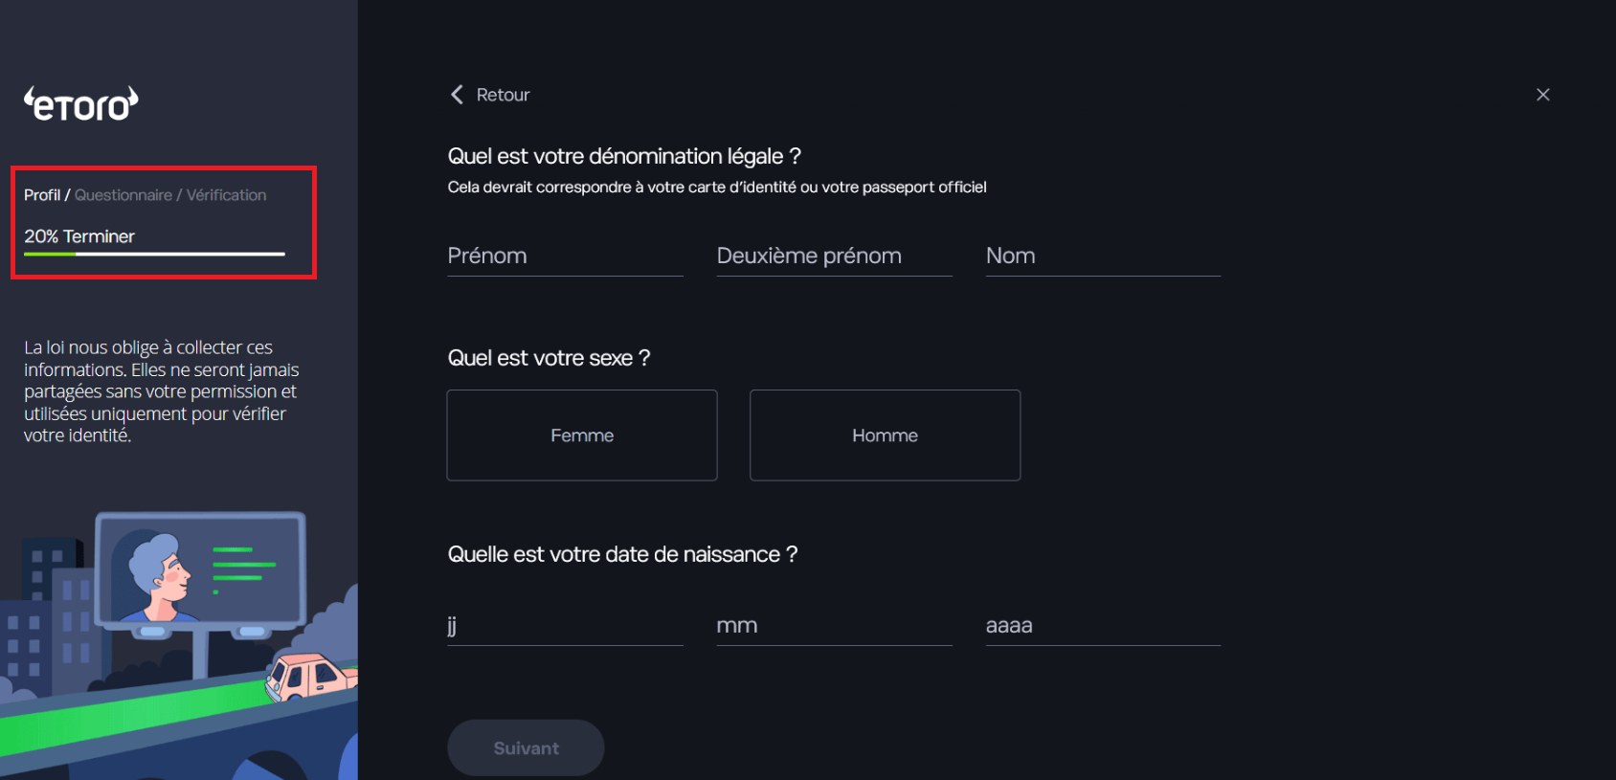Close the registration form with the X icon
Screen dimensions: 1616x780
coord(1542,94)
